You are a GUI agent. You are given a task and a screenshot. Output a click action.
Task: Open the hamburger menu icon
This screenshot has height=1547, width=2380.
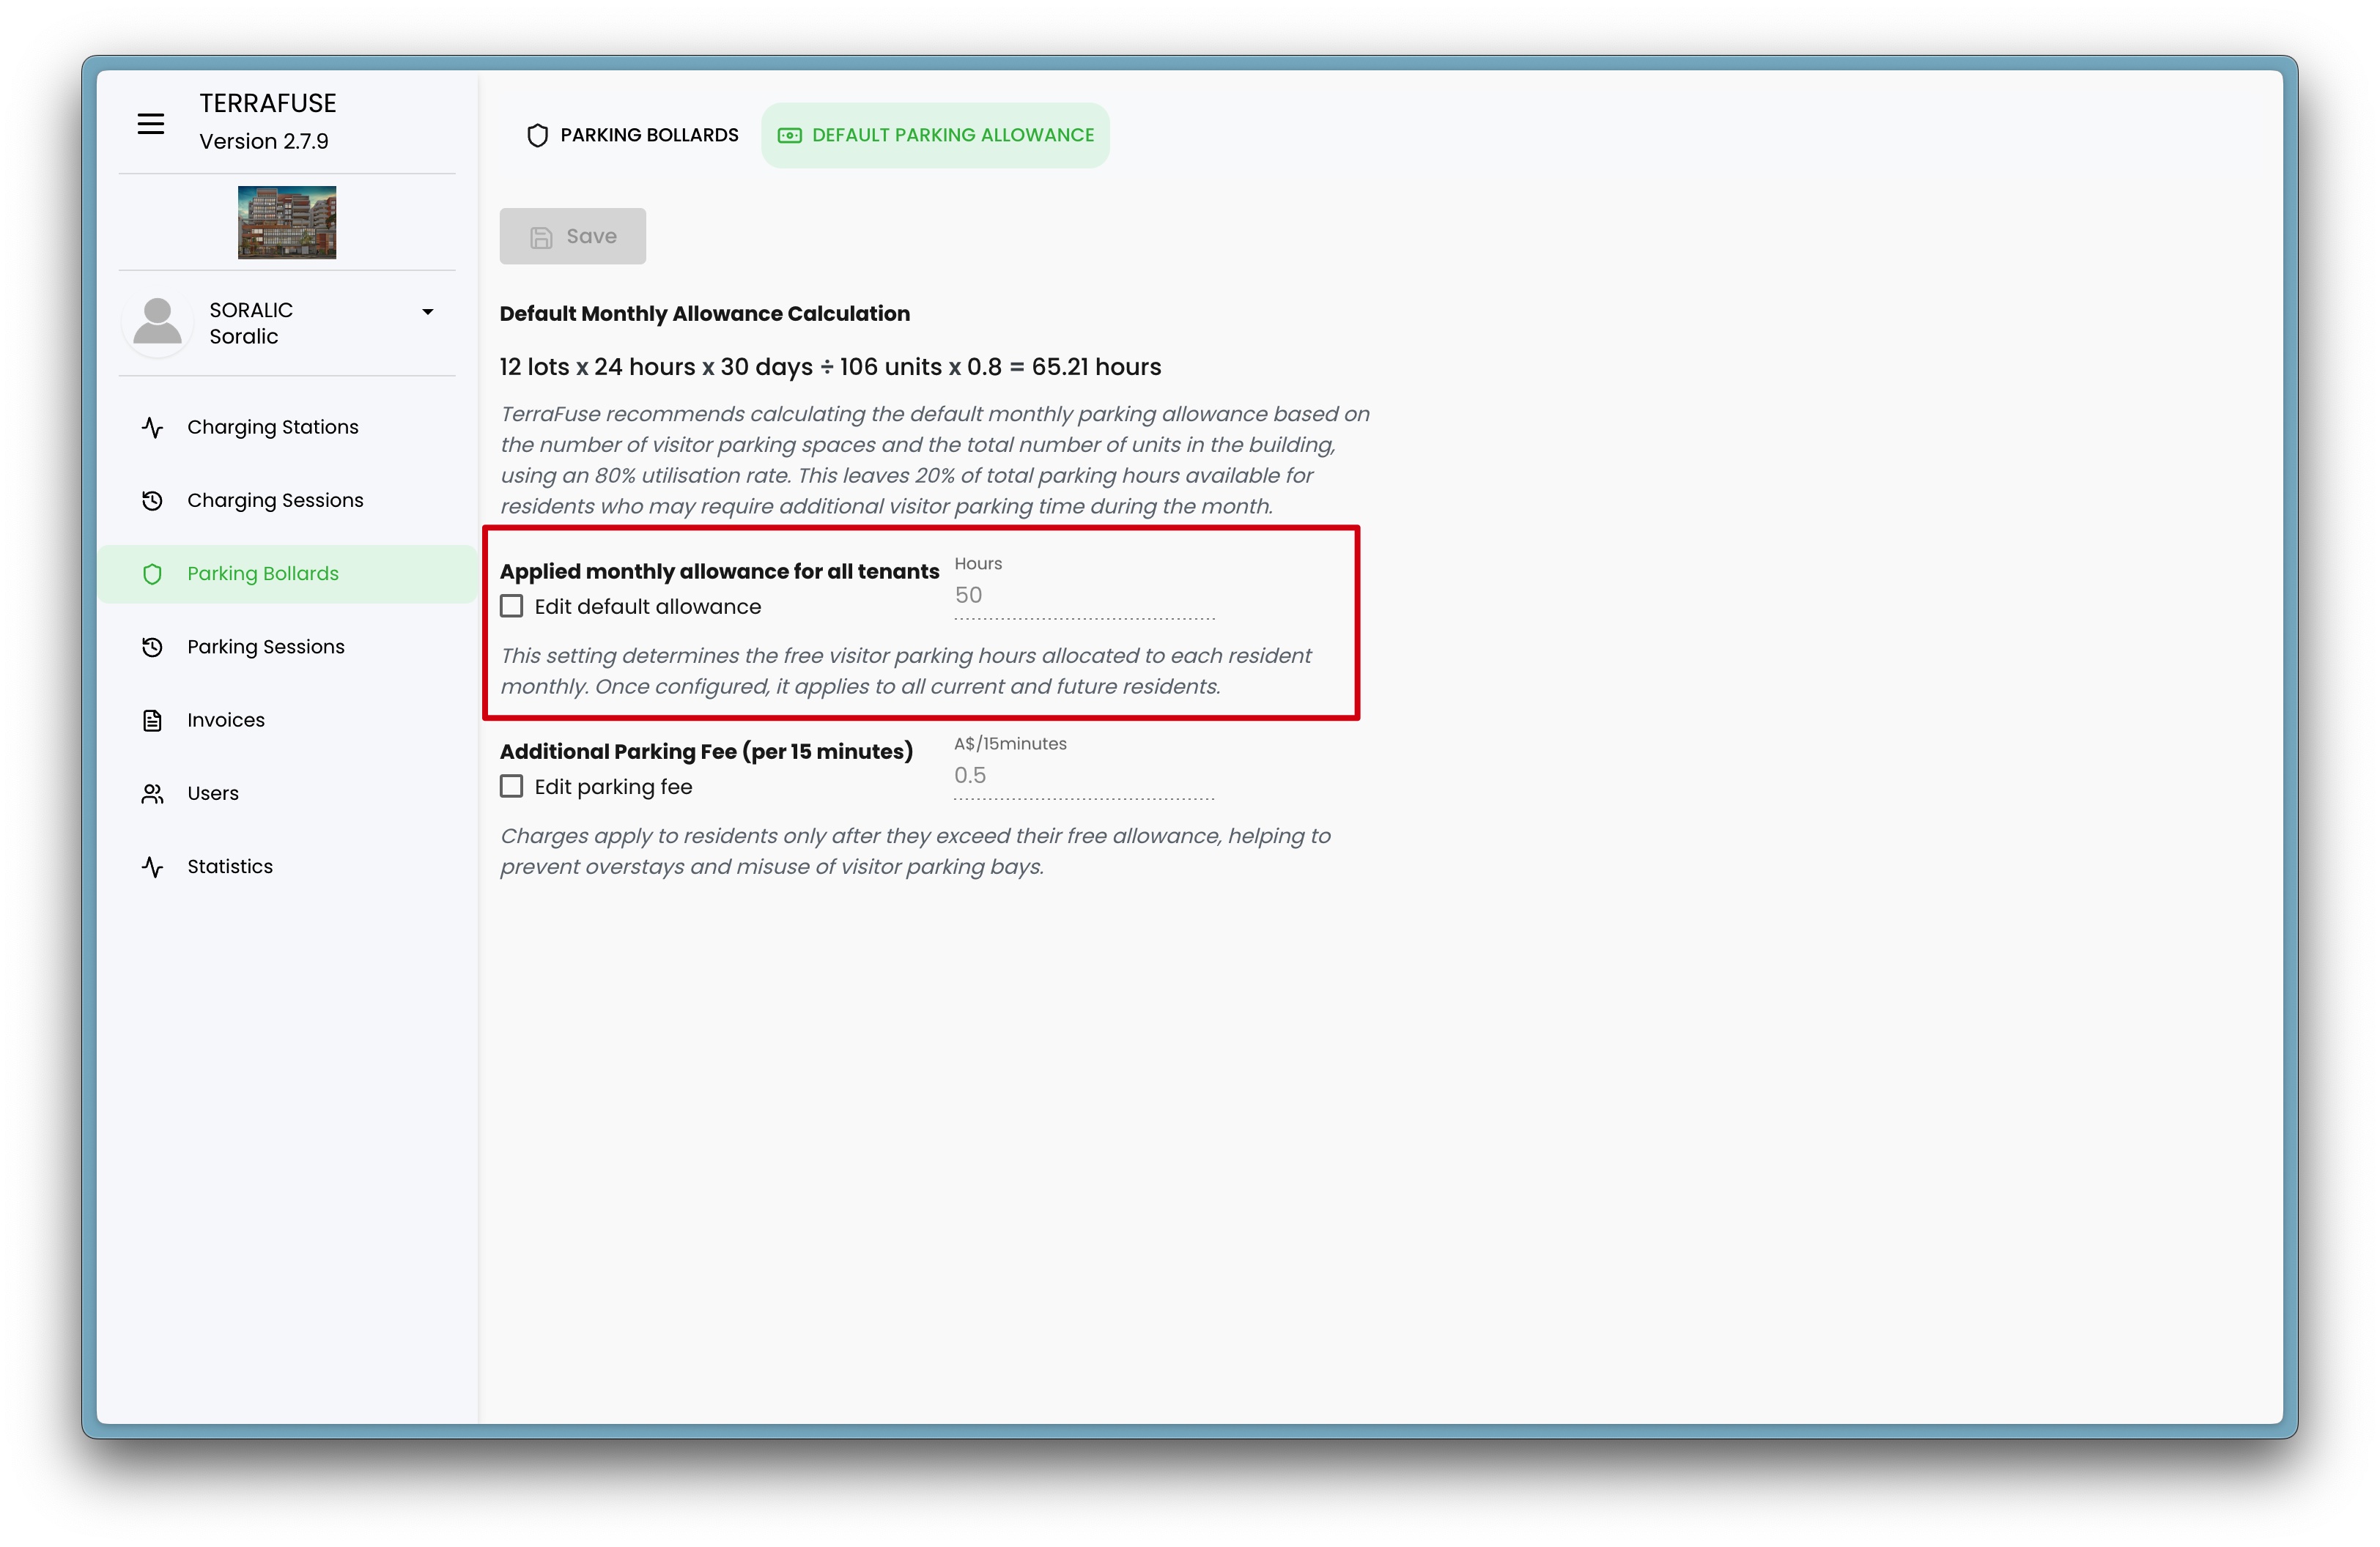(151, 124)
